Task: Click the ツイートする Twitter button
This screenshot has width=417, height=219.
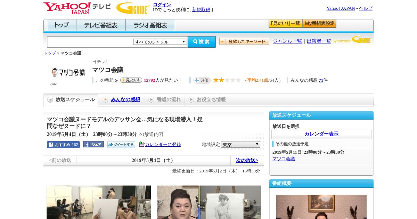Action: pyautogui.click(x=121, y=145)
